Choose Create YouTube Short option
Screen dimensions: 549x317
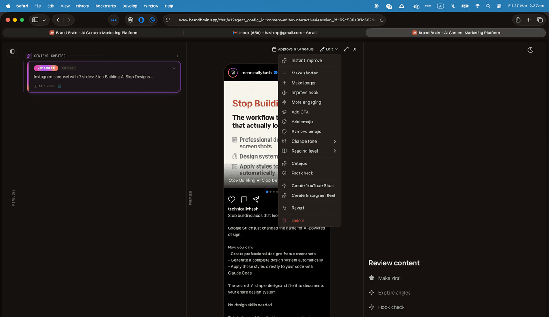coord(309,185)
